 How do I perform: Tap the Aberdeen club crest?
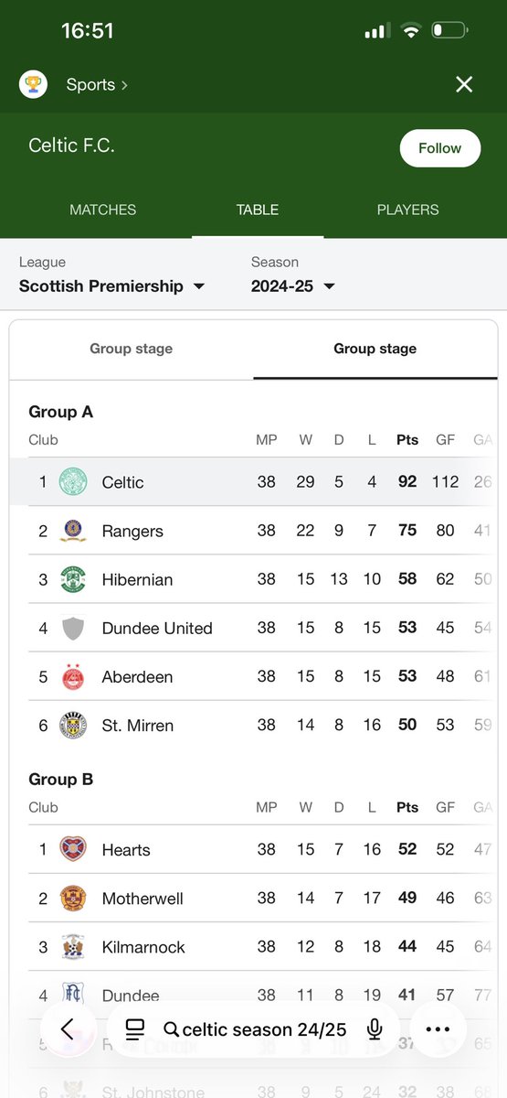pyautogui.click(x=73, y=676)
